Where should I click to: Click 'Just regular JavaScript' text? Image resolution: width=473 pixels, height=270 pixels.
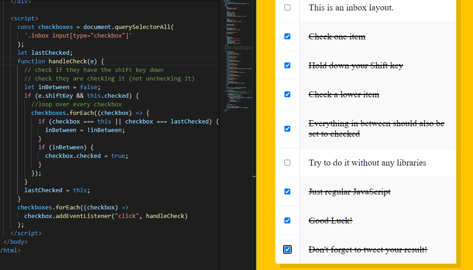(x=350, y=192)
